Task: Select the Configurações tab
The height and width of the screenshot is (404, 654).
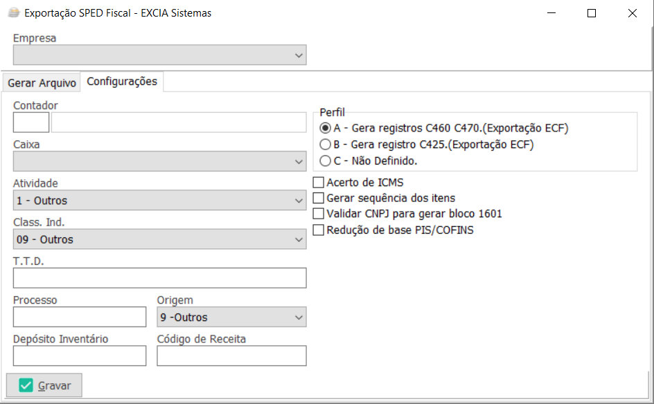Action: pos(122,82)
